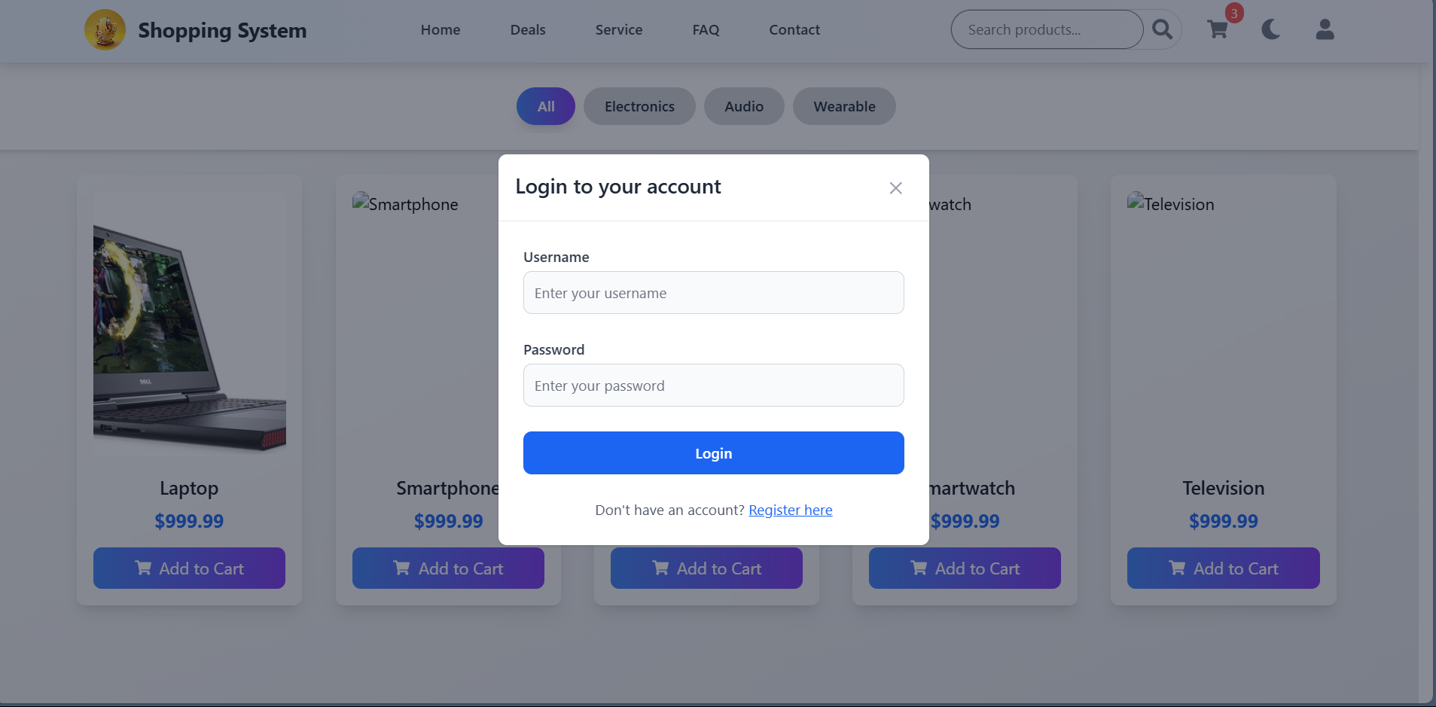Open the user account icon

(1324, 29)
